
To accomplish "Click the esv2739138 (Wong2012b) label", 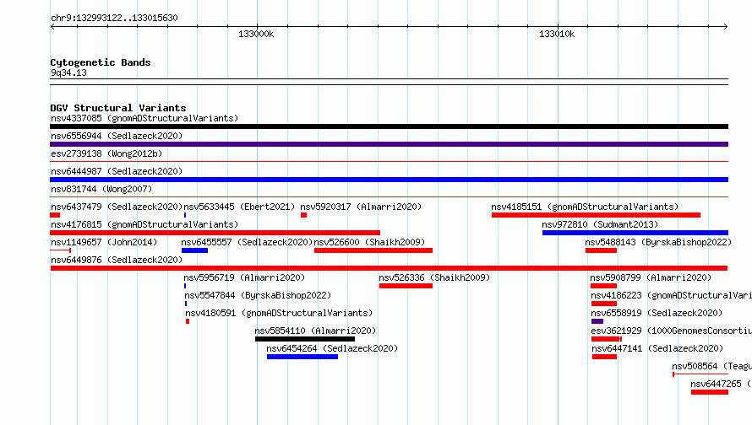I will 106,153.
